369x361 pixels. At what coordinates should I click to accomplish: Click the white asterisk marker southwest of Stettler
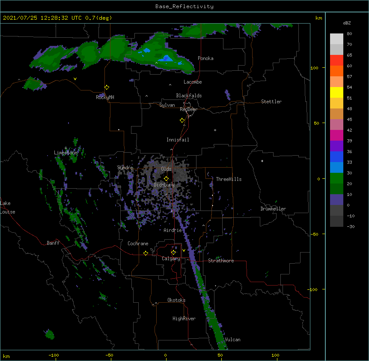click(215, 130)
